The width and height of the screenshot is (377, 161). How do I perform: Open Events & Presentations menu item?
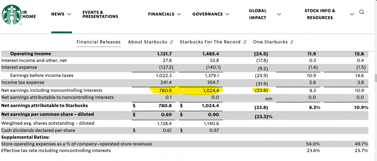coord(100,14)
